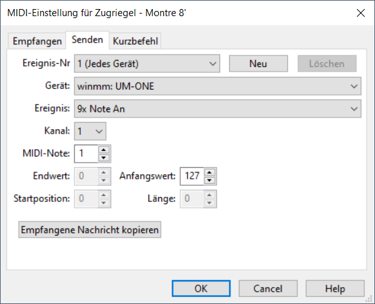This screenshot has height=304, width=375.
Task: Close the MIDI-Einstellung dialog window
Action: (x=361, y=13)
